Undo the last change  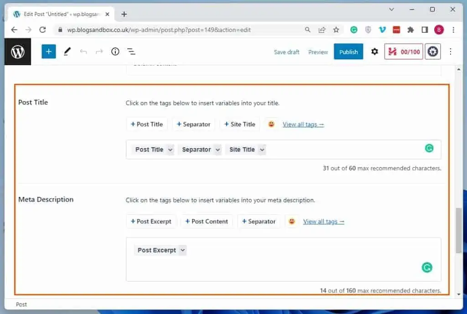pos(83,51)
